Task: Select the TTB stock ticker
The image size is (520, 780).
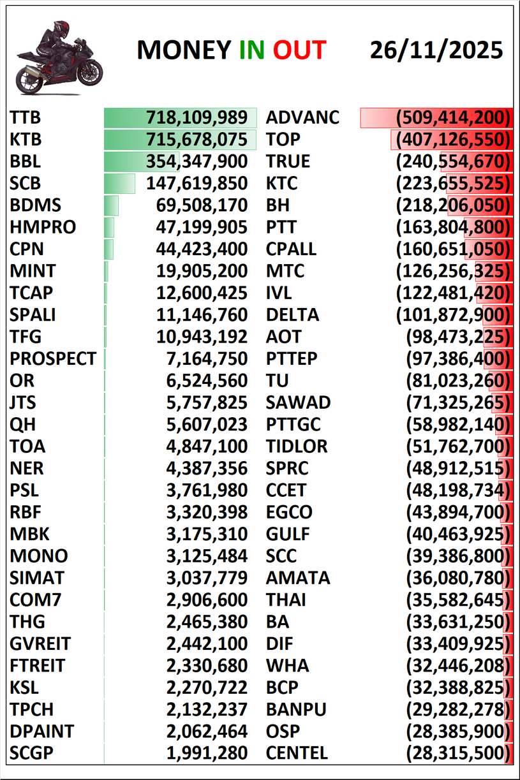Action: tap(26, 118)
